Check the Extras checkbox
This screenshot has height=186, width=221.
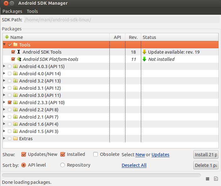[x=9, y=139]
